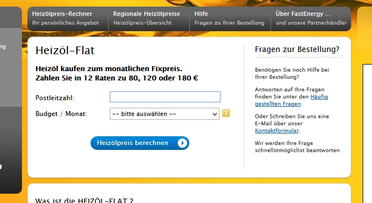Image resolution: width=372 pixels, height=203 pixels.
Task: Click the Ihr persönliches Angebot subtitle
Action: pos(65,23)
